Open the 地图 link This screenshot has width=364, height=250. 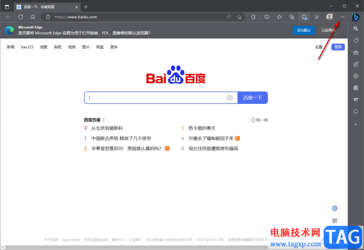pyautogui.click(x=44, y=47)
